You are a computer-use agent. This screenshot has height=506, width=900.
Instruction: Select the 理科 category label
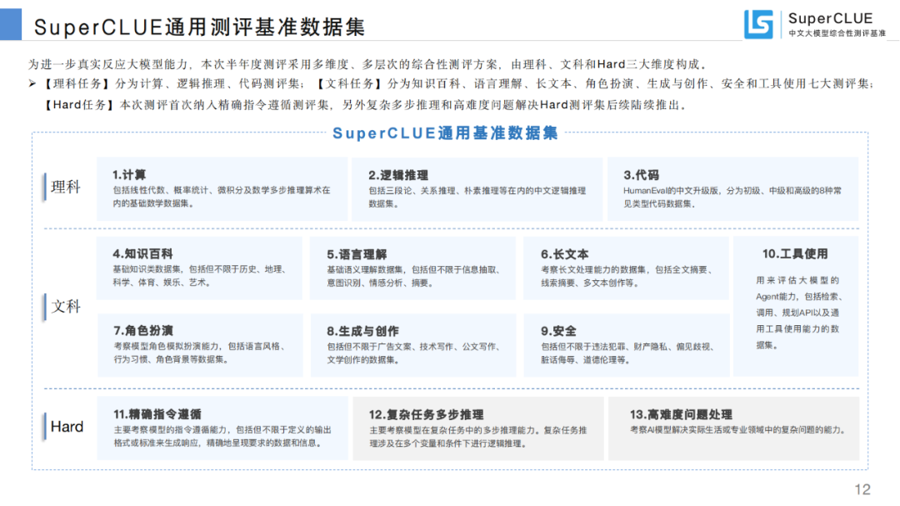click(x=66, y=188)
